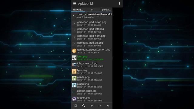Tap the plus icon to create new item
This screenshot has height=109, width=194.
[92, 106]
